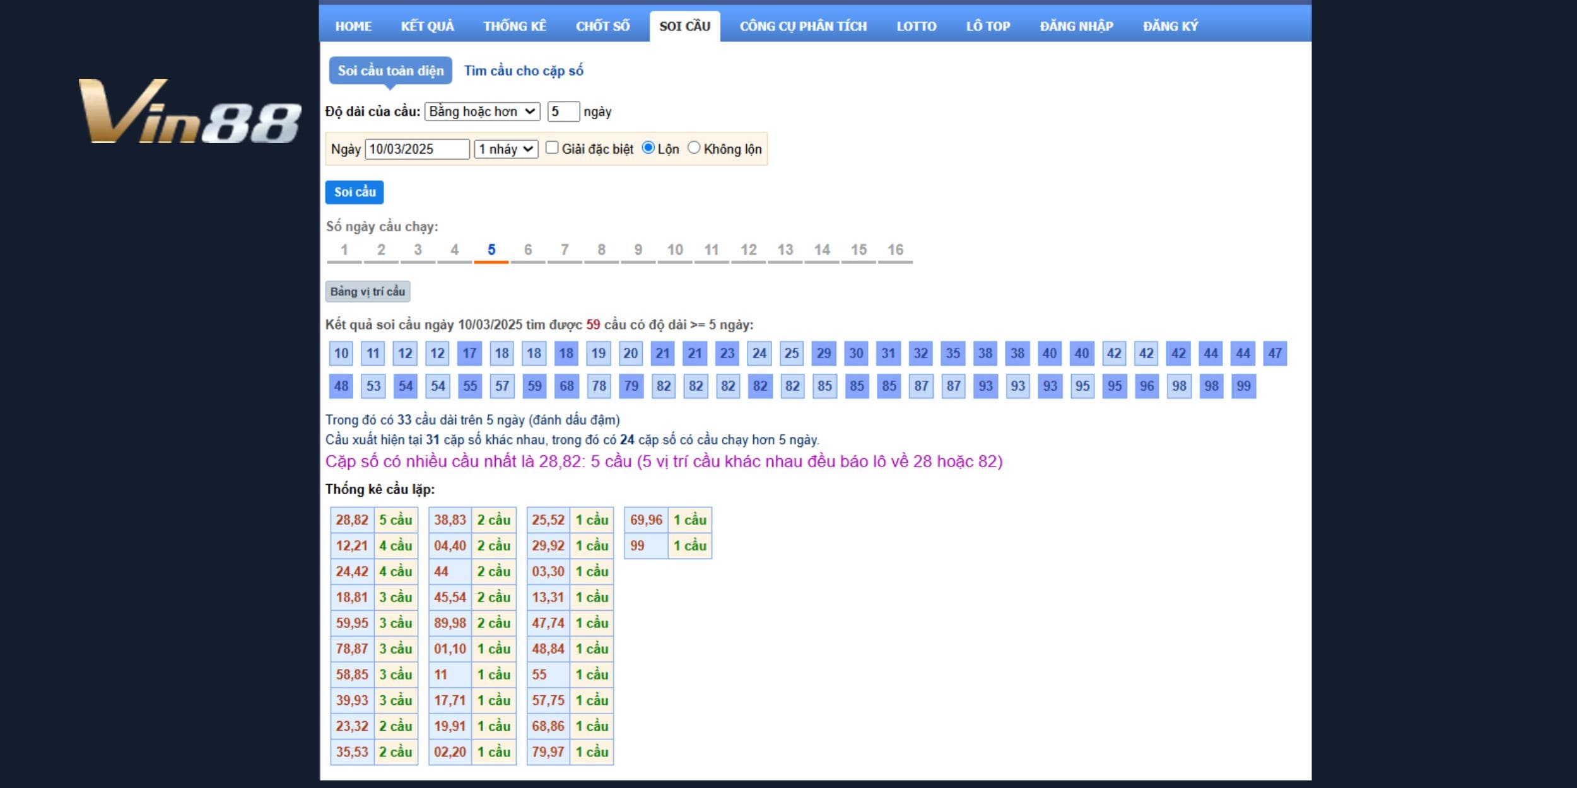Open LOTTO menu item

[x=917, y=26]
